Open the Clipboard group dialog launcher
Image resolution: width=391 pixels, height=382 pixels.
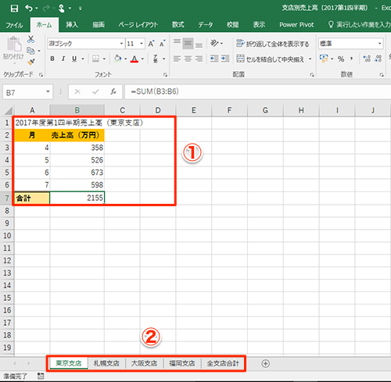(41, 75)
